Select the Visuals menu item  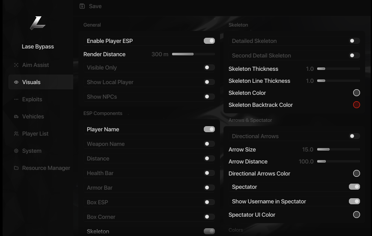(41, 82)
